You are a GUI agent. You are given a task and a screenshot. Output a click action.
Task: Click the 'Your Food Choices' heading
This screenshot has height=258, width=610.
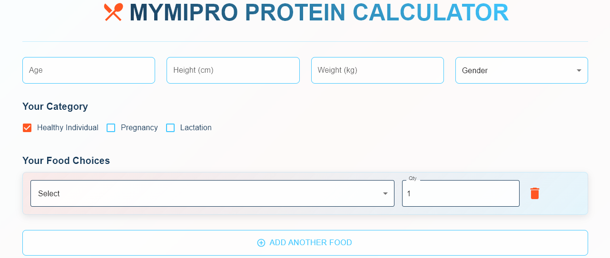pos(66,161)
